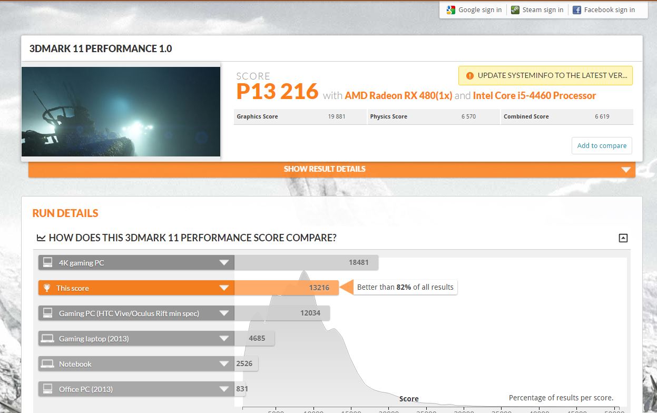Open the AMD Radeon RX 480(1x) link
The height and width of the screenshot is (413, 657).
(x=398, y=95)
